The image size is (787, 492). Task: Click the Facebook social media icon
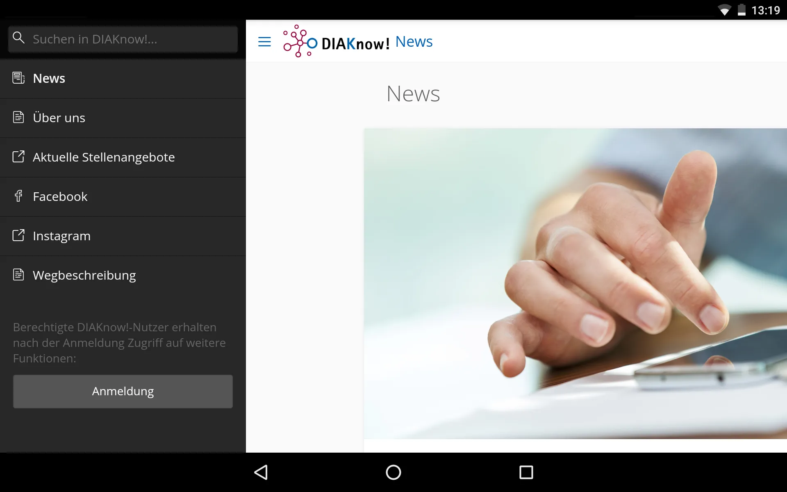(18, 196)
